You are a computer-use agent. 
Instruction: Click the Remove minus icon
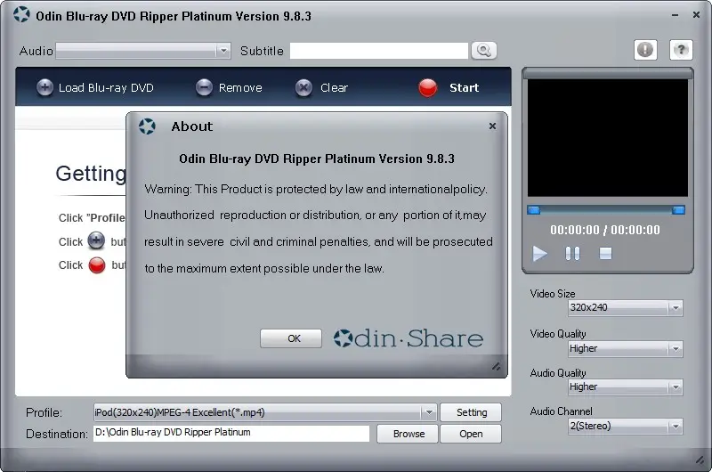pos(204,87)
